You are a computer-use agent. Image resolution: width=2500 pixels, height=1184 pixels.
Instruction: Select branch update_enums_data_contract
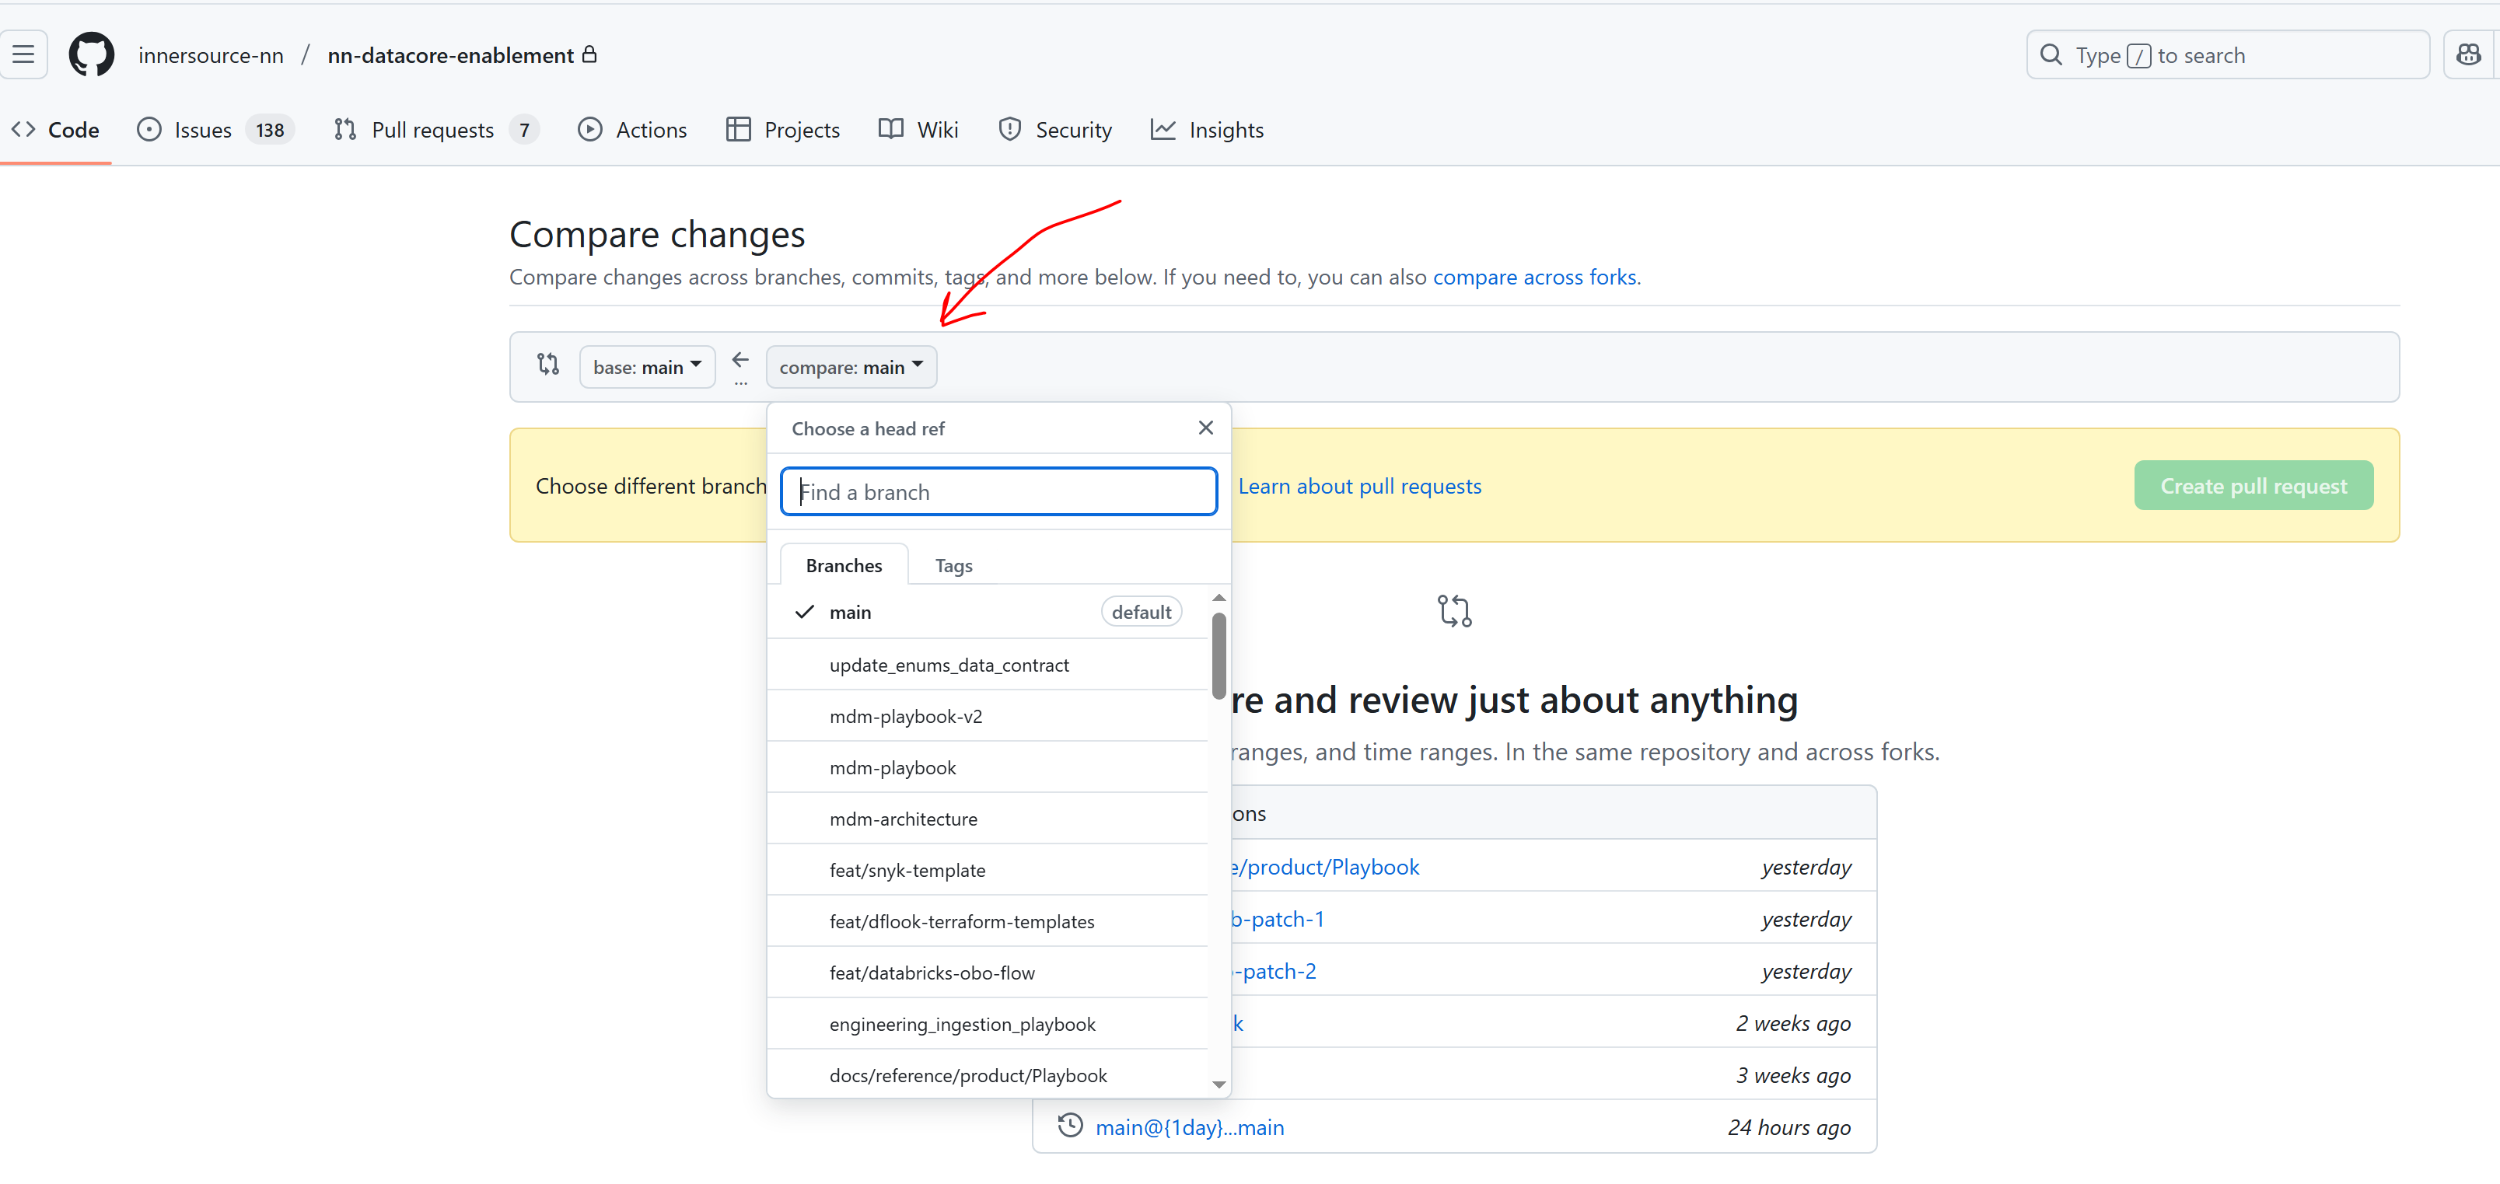987,665
